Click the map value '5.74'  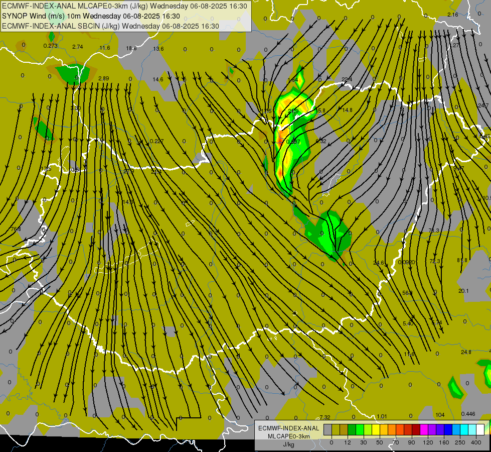click(436, 323)
